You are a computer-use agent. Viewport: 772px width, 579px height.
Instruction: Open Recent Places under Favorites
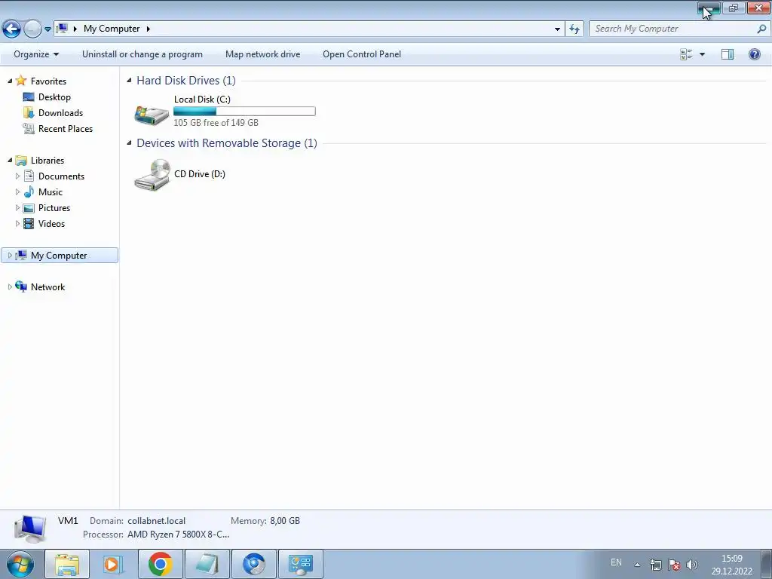tap(66, 128)
